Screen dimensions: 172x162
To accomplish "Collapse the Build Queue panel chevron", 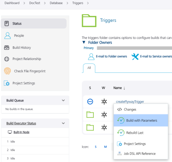I will (x=63, y=100).
